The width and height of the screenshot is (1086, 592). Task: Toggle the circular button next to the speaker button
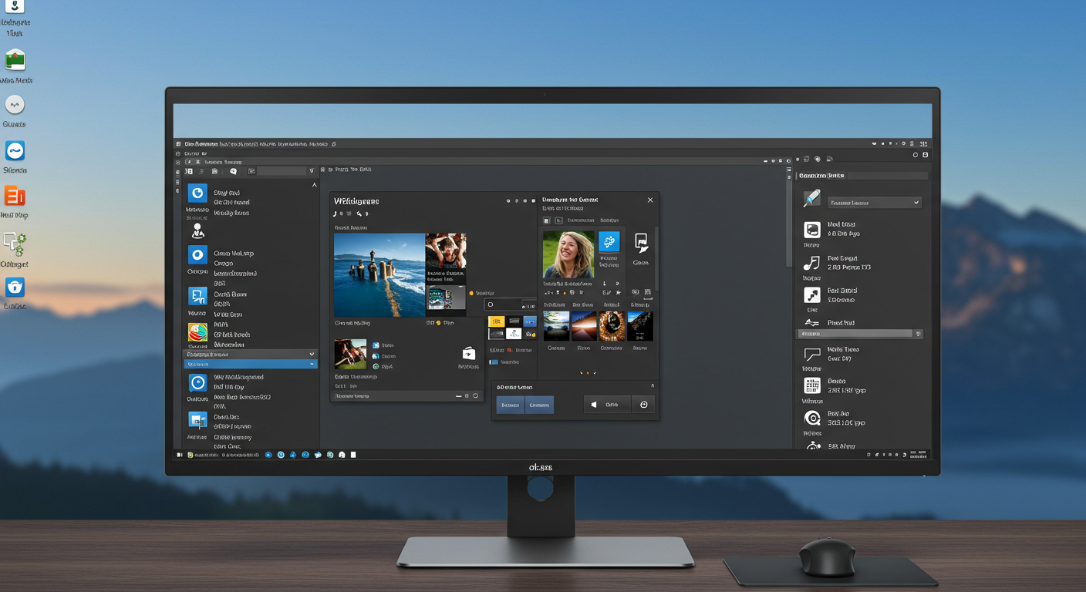(x=643, y=405)
